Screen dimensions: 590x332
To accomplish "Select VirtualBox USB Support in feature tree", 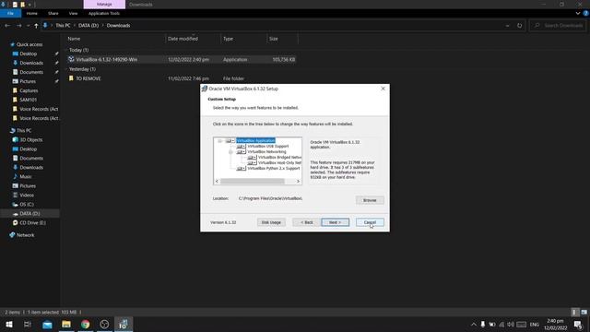I will coord(268,146).
